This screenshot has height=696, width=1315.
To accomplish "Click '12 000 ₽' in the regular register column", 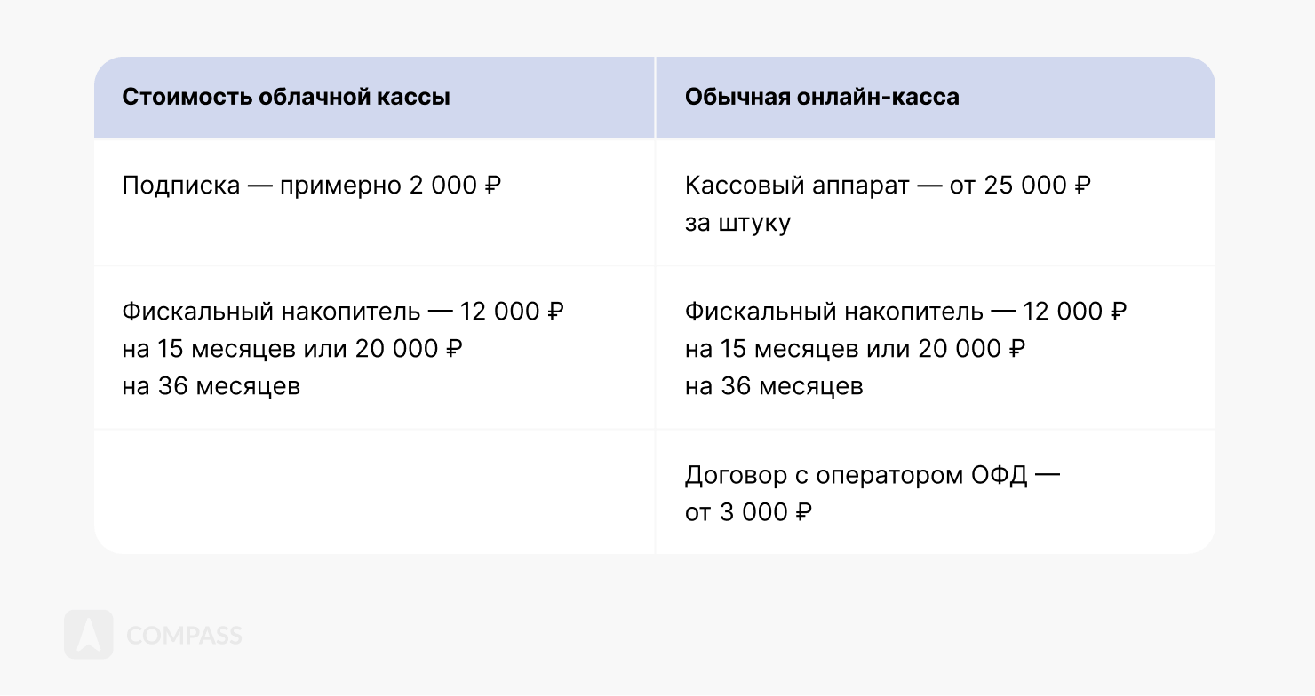I will click(1075, 312).
